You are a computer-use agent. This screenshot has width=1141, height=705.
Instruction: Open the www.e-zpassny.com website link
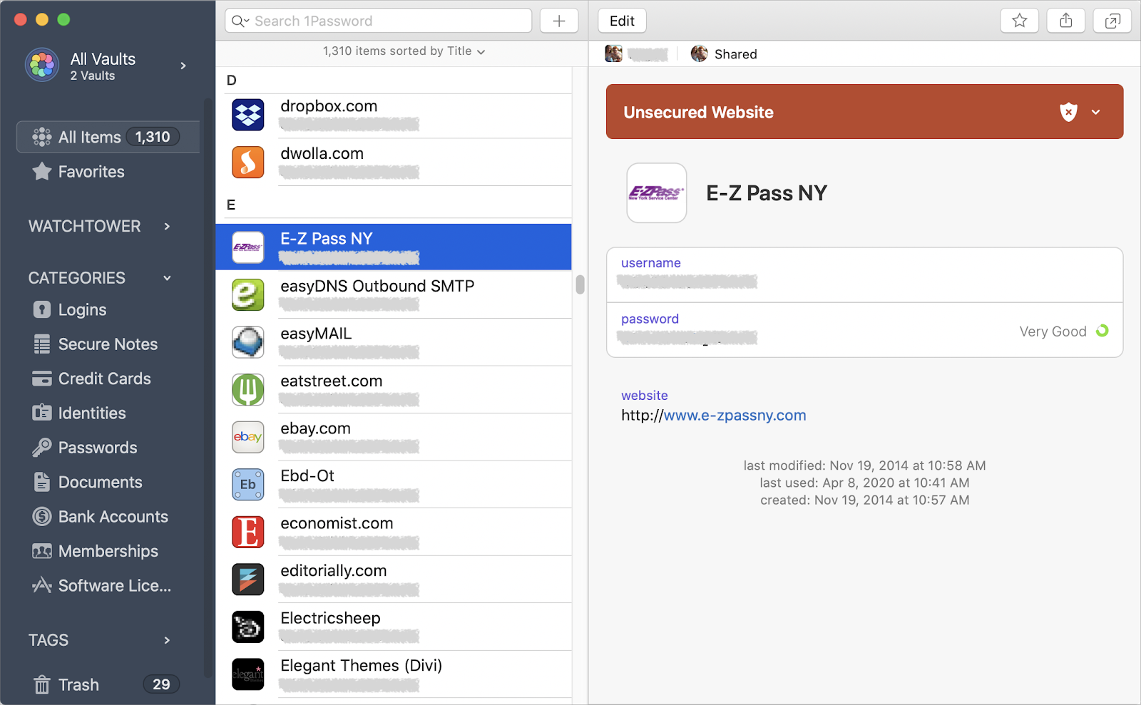[735, 415]
